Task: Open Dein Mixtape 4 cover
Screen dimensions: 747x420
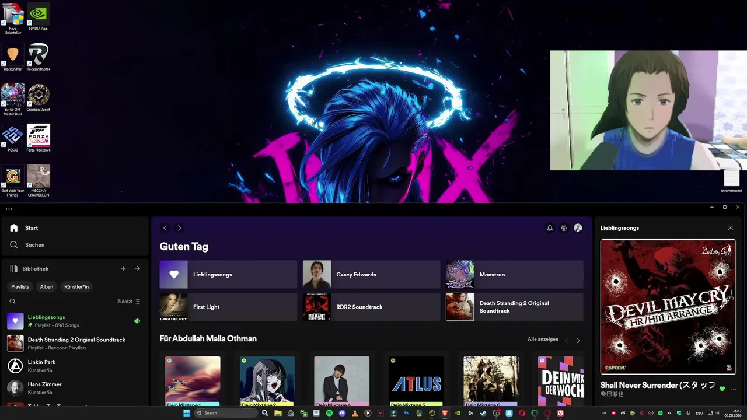Action: (x=342, y=381)
